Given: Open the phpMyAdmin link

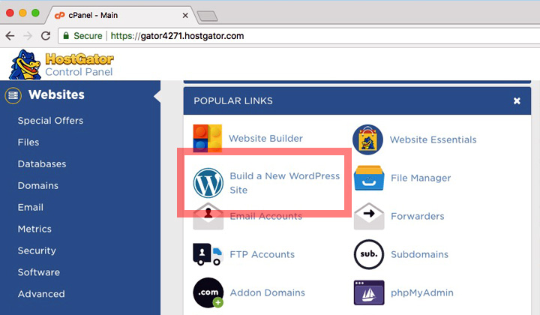Looking at the screenshot, I should [422, 292].
